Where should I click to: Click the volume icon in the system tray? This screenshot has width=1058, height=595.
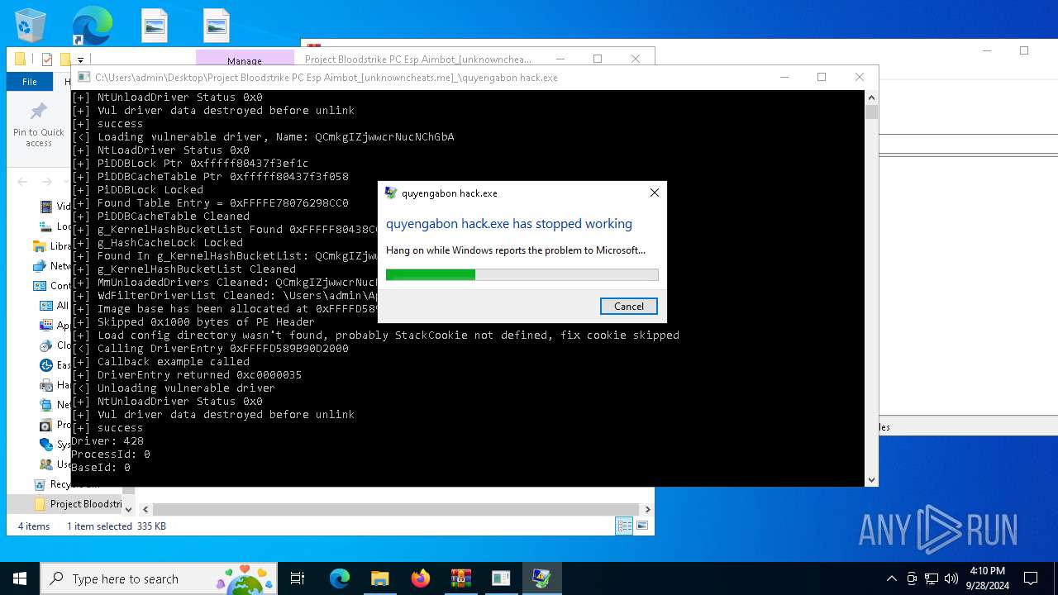coord(951,578)
